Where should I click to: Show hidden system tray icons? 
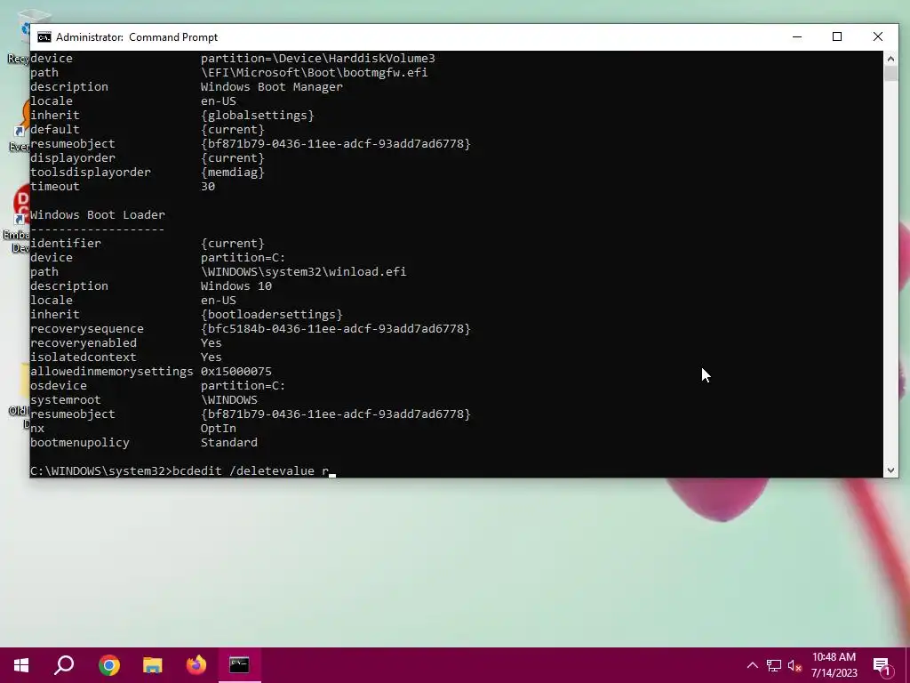tap(752, 665)
